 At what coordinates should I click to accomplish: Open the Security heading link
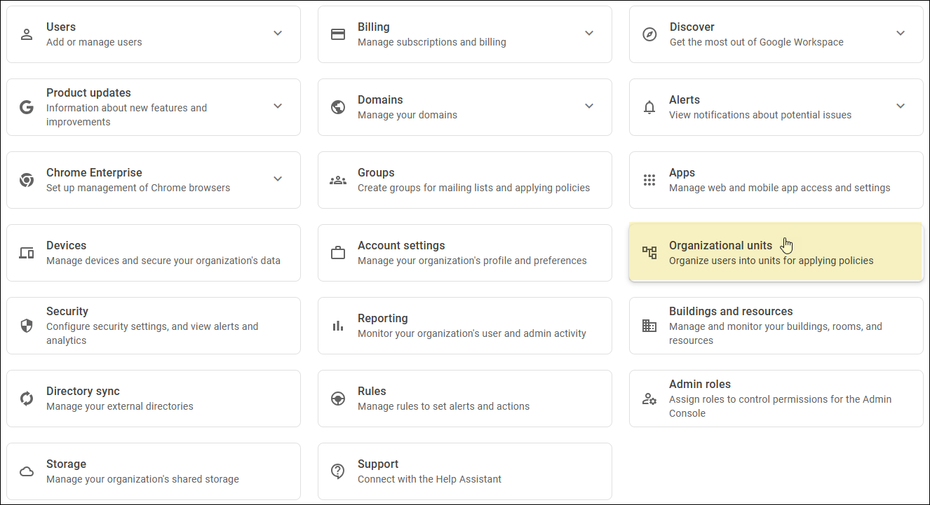pyautogui.click(x=67, y=311)
